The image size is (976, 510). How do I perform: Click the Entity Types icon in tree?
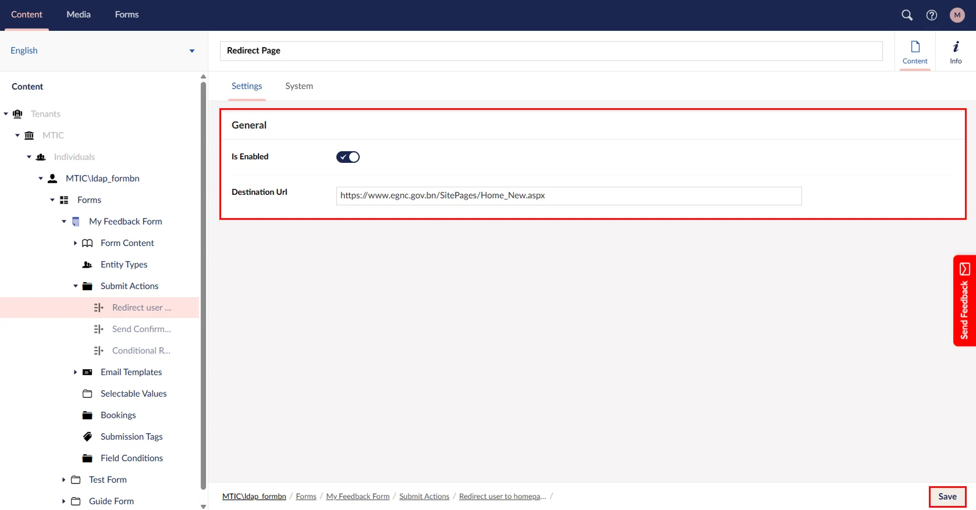pyautogui.click(x=87, y=265)
